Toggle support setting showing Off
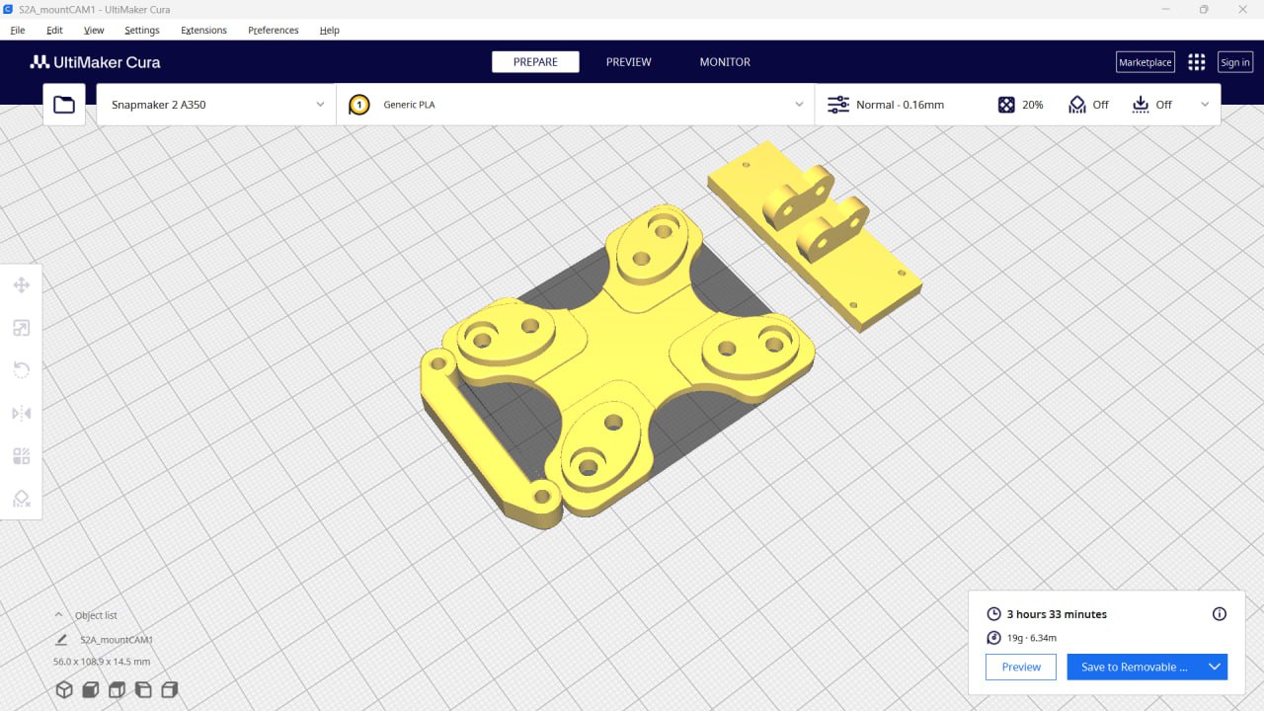 coord(1088,105)
